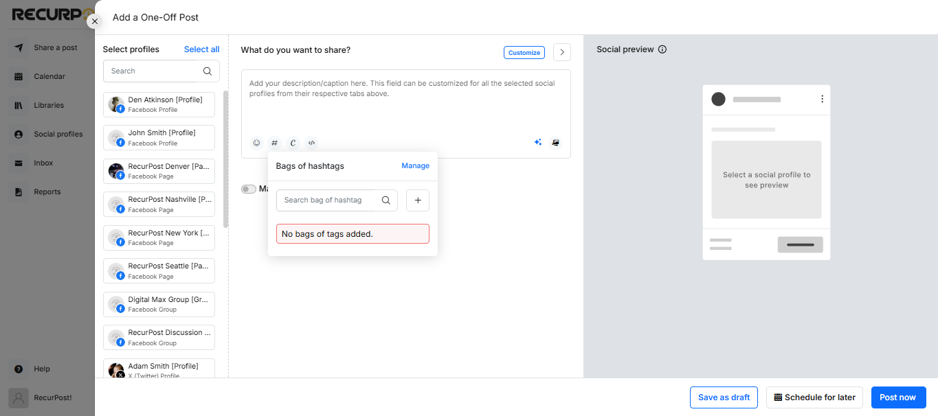View Reports from the sidebar
Screen dimensions: 938x416
[x=47, y=192]
